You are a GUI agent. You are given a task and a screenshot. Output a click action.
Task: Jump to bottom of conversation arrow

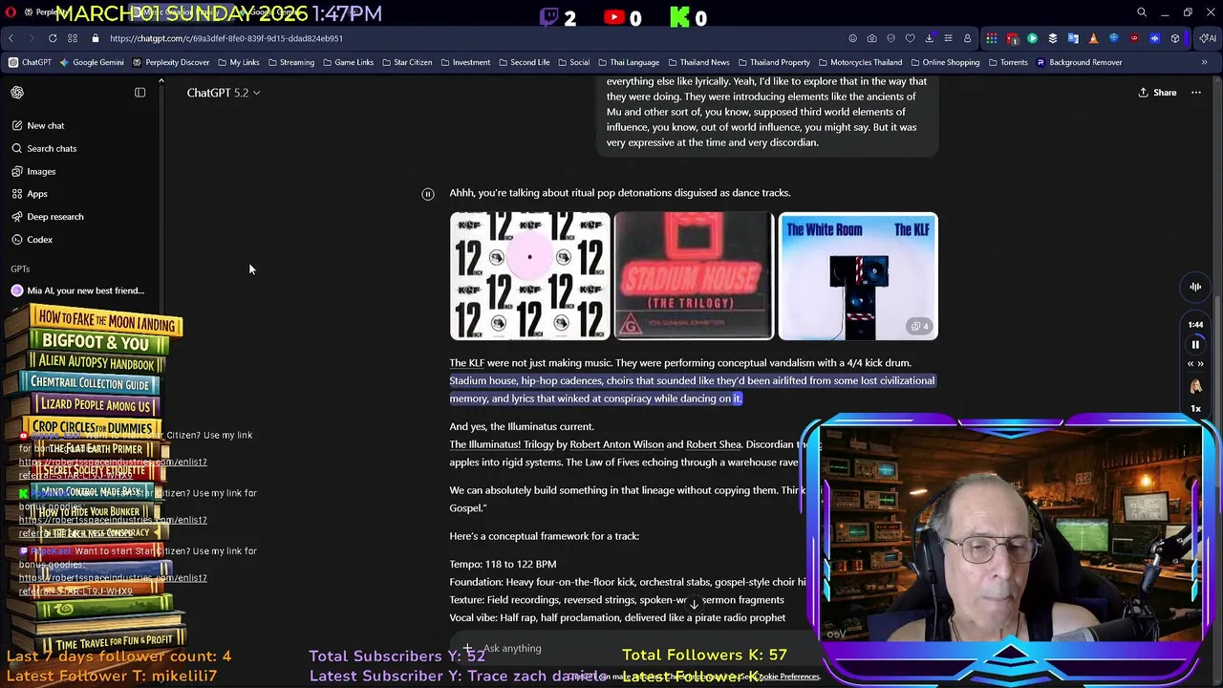click(x=694, y=604)
